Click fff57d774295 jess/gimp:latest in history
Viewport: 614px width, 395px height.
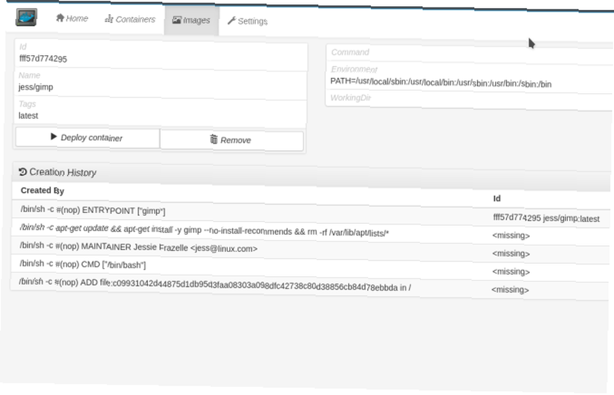tap(546, 218)
